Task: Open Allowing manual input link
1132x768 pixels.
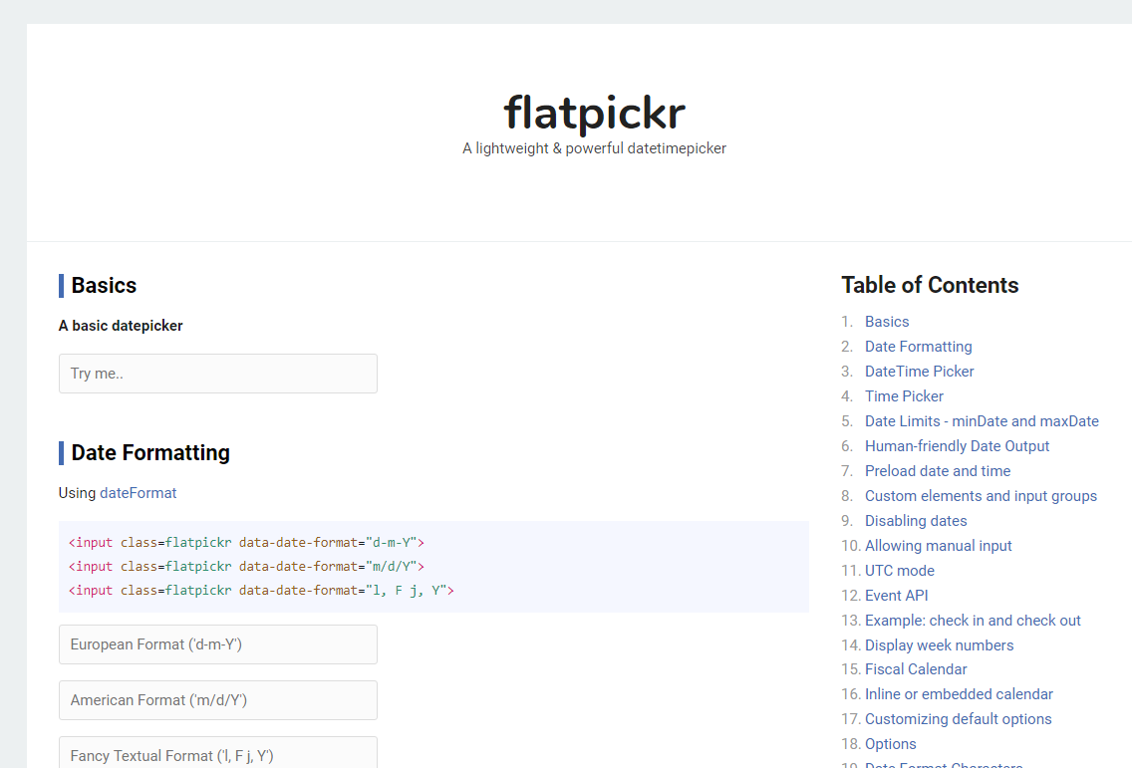Action: tap(939, 546)
